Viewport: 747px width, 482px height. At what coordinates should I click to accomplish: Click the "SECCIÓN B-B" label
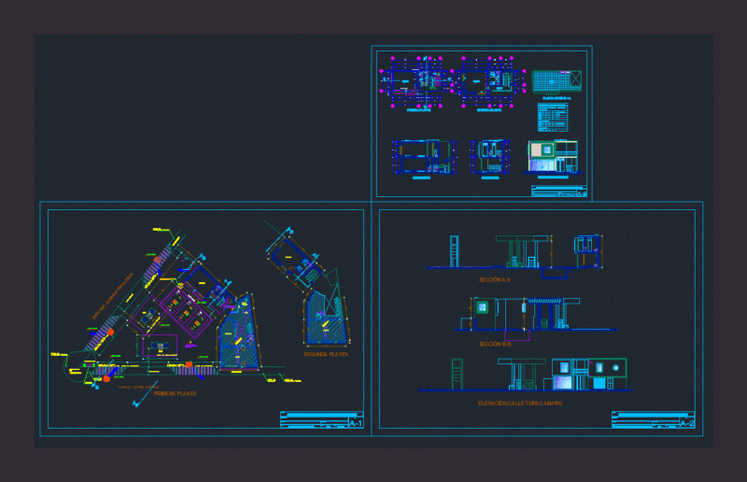click(x=495, y=344)
